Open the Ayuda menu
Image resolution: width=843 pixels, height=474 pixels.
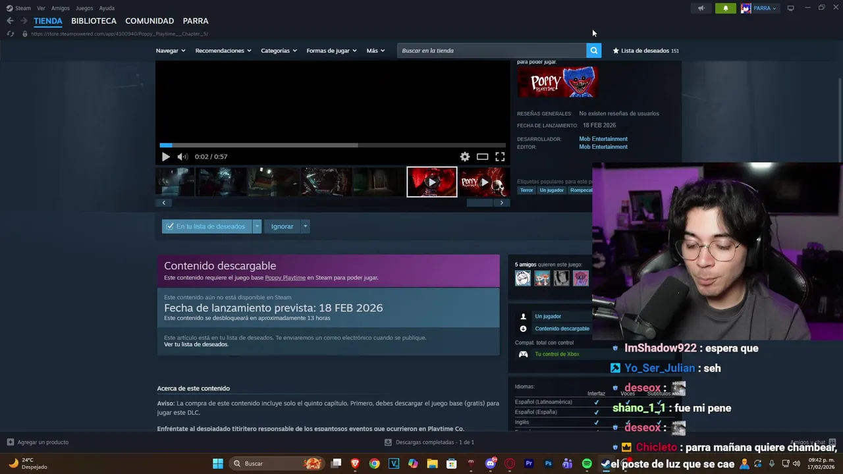[107, 8]
